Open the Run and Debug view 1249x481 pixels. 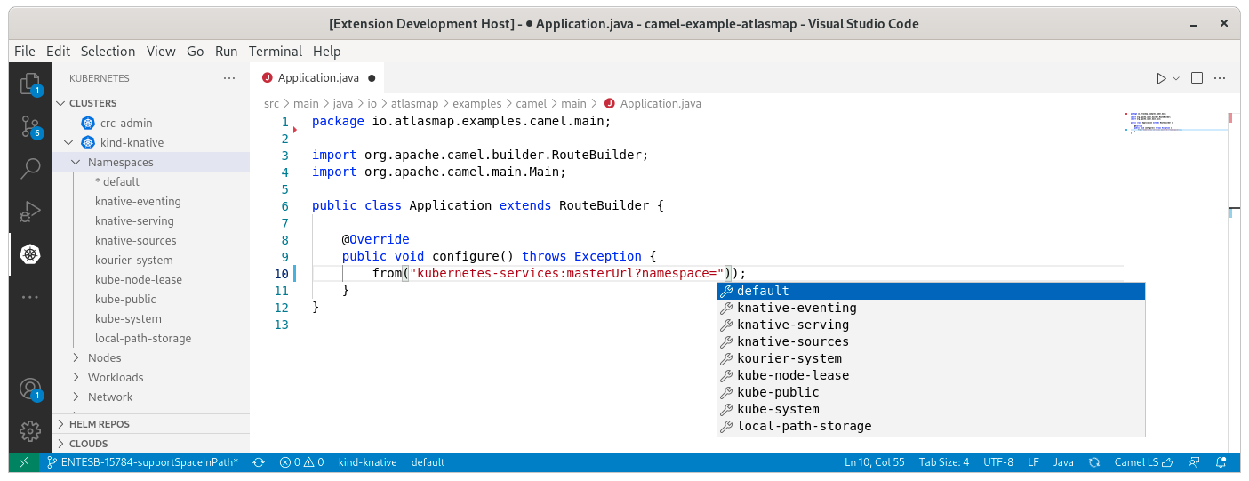point(30,212)
